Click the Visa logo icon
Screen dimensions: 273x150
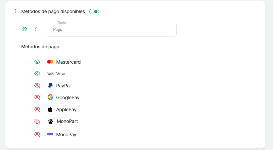[x=50, y=74]
